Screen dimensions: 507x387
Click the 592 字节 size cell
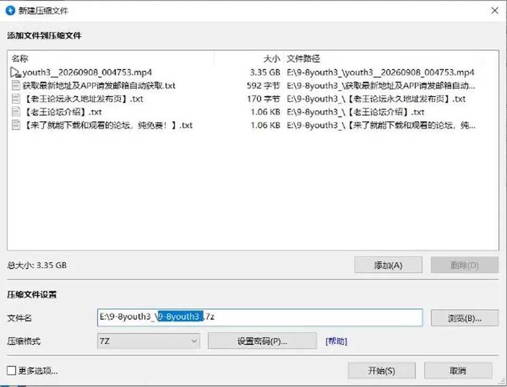(263, 85)
